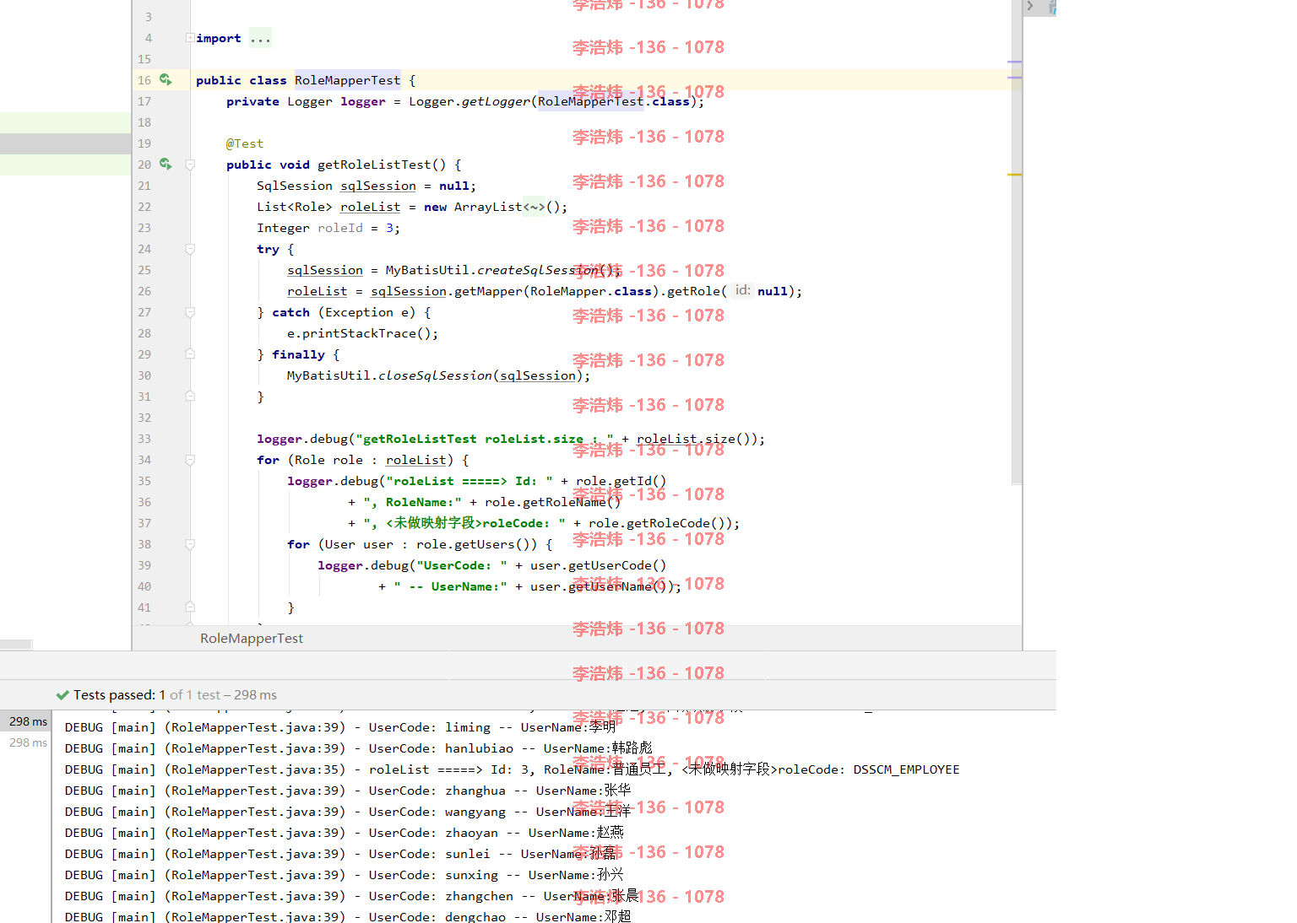Collapse the inner user for loop at line 38
The image size is (1297, 923).
click(190, 544)
